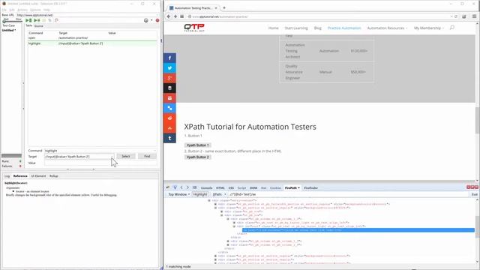Click the Base URL input field
The image size is (480, 270).
(x=87, y=15)
